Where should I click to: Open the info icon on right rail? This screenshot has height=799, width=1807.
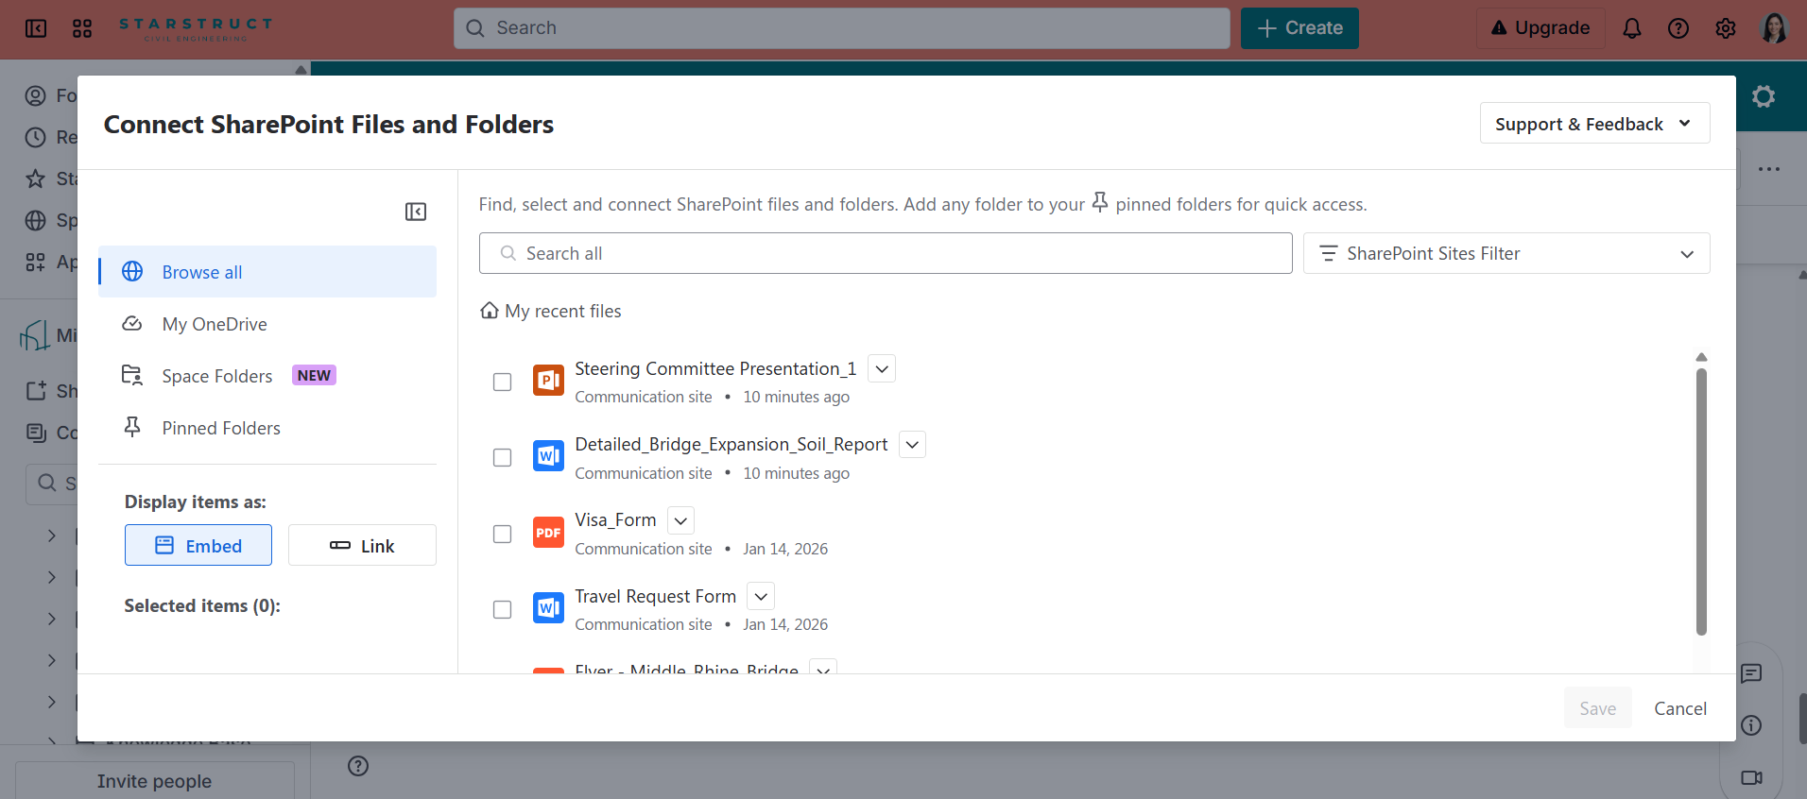point(1751,725)
